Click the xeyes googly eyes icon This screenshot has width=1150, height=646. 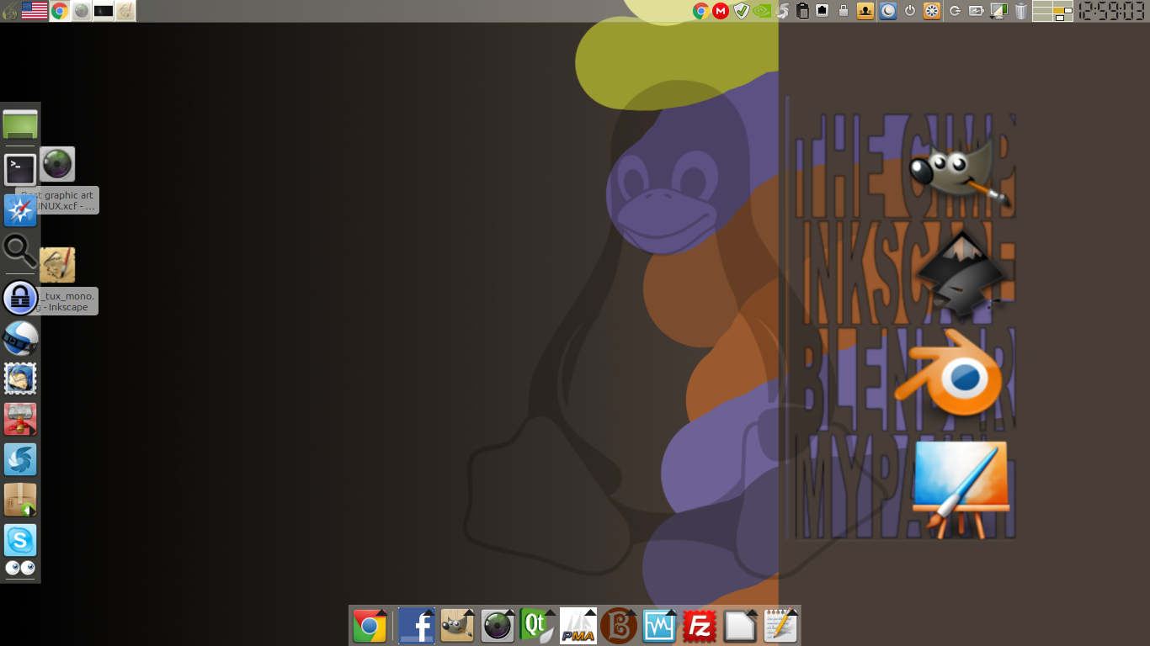pos(20,569)
